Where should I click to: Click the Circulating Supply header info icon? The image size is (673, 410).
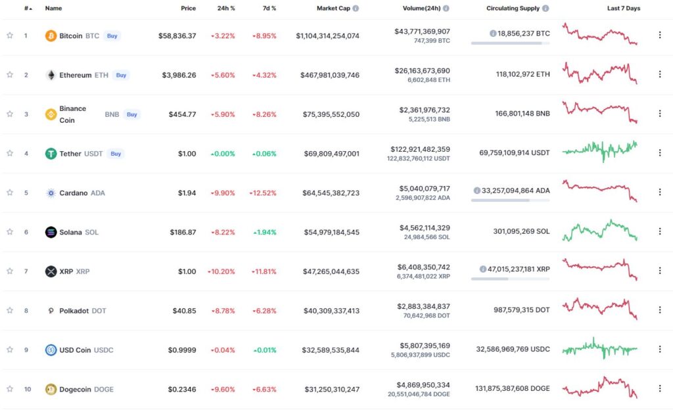pos(545,8)
